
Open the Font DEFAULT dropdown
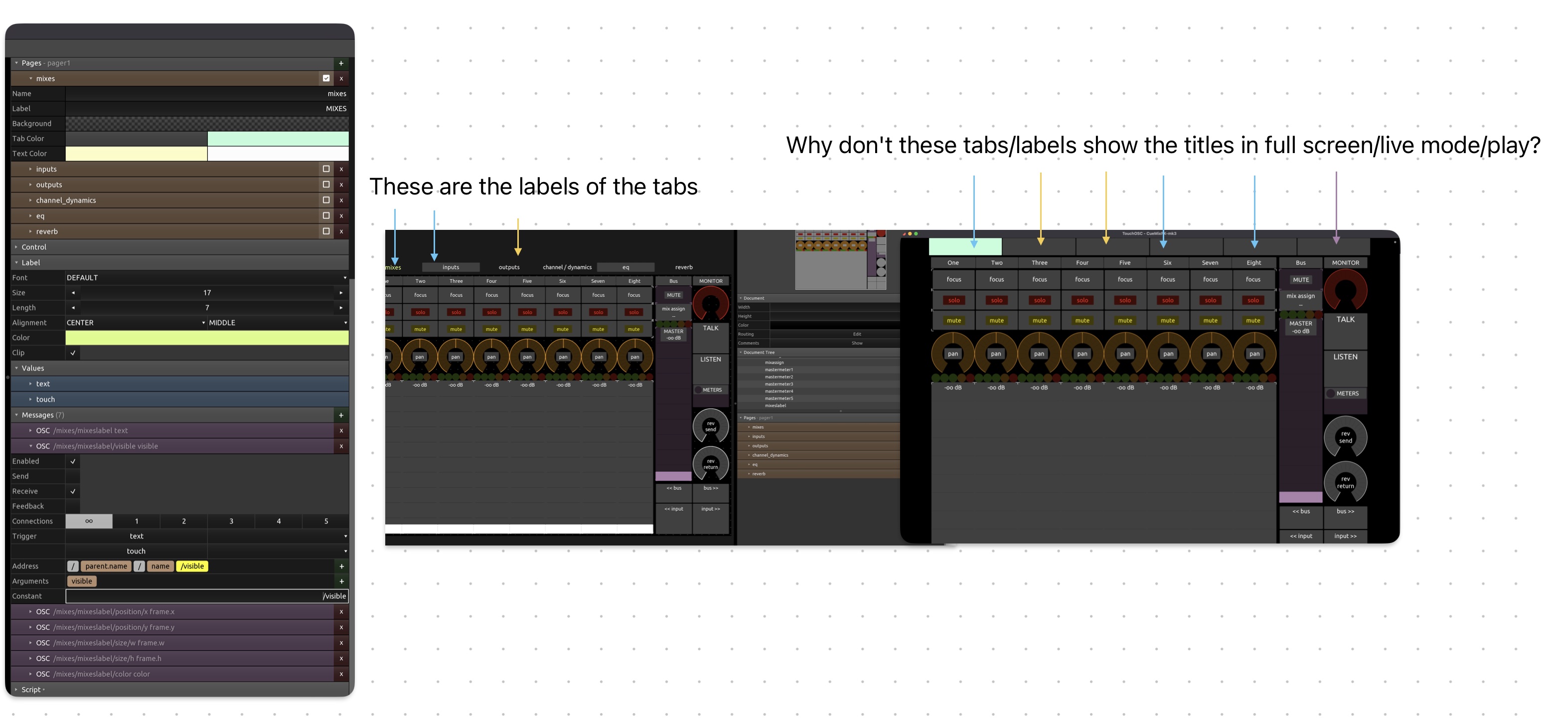coord(207,278)
